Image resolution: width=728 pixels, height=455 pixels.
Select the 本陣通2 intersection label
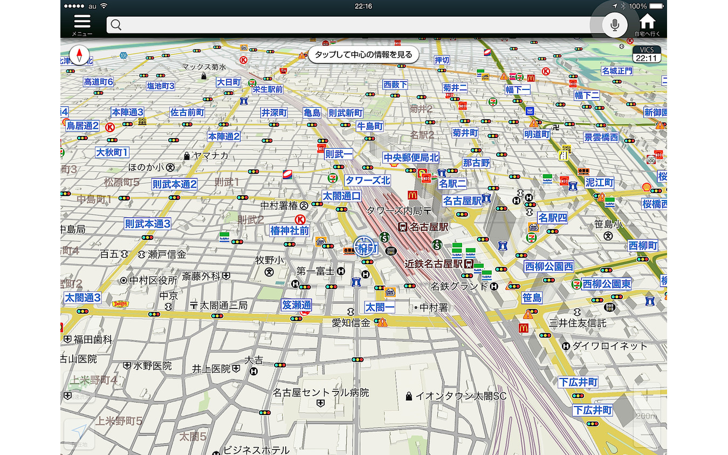[224, 136]
